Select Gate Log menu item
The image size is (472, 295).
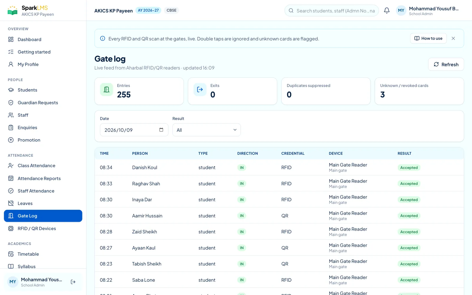pyautogui.click(x=43, y=216)
